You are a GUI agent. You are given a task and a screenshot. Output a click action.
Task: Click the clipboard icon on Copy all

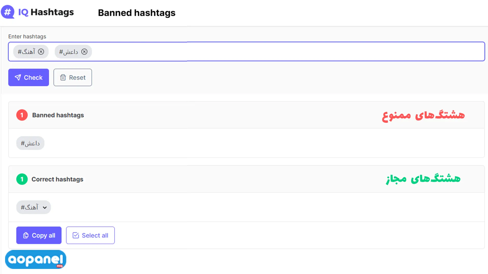[x=26, y=235]
